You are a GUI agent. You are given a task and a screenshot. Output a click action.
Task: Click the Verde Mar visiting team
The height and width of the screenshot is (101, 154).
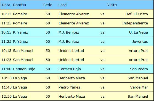[x=139, y=87]
